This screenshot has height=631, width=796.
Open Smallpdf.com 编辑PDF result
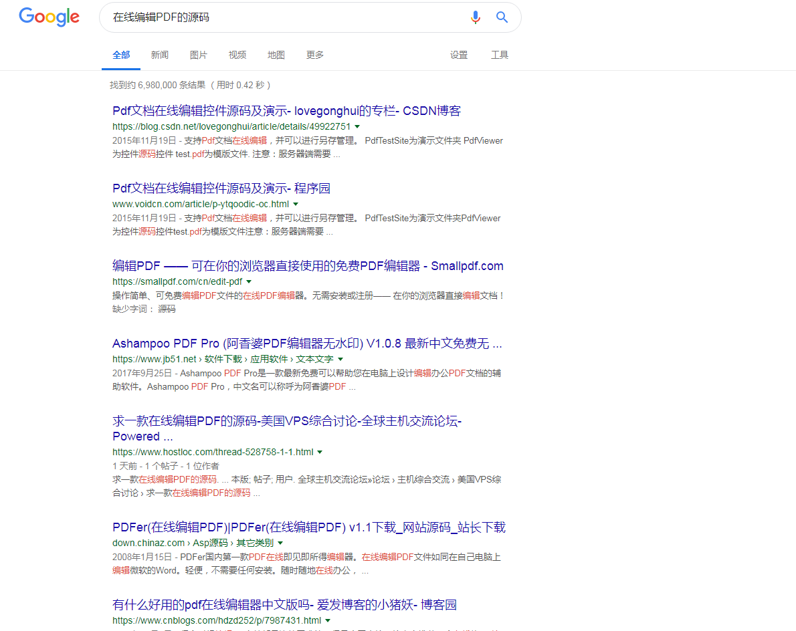pos(308,266)
